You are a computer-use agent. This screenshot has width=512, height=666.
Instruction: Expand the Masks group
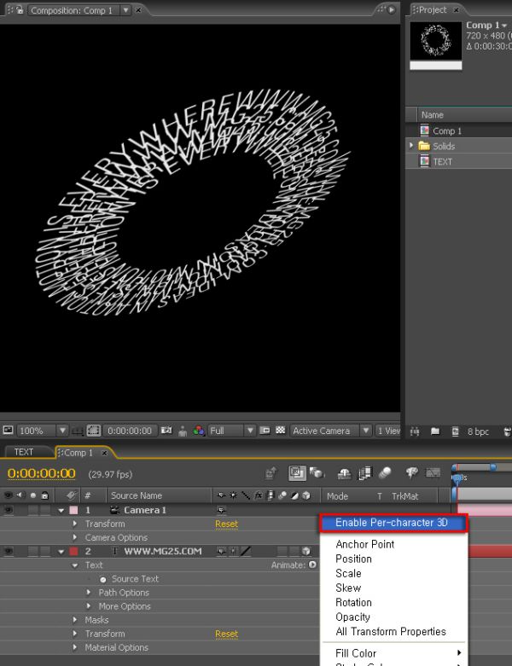pyautogui.click(x=75, y=620)
